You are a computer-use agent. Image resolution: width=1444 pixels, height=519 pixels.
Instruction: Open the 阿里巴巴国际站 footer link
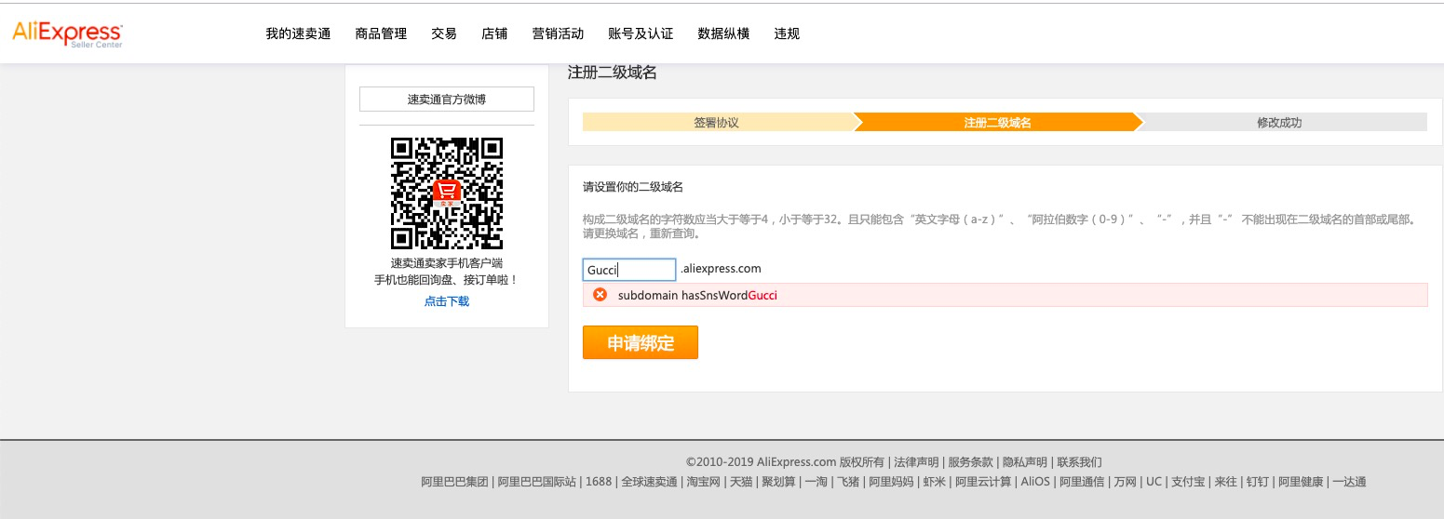coord(537,482)
